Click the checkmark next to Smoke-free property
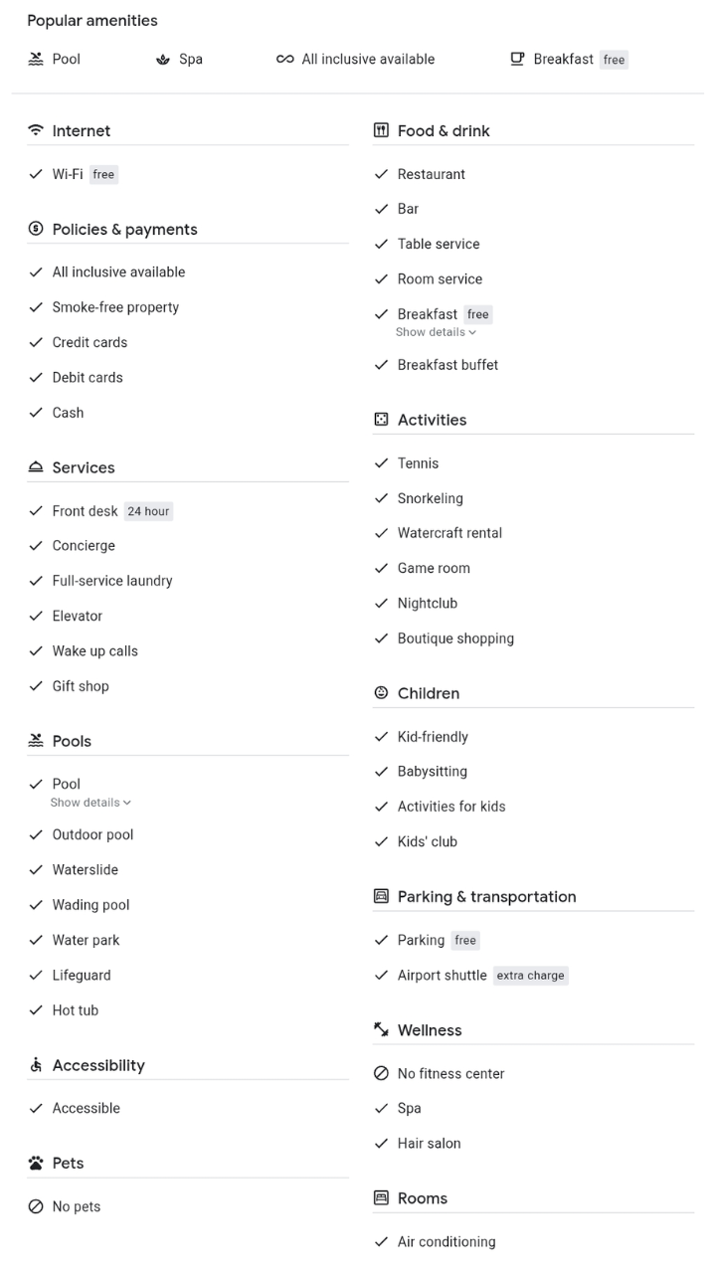Image resolution: width=716 pixels, height=1273 pixels. [x=36, y=307]
